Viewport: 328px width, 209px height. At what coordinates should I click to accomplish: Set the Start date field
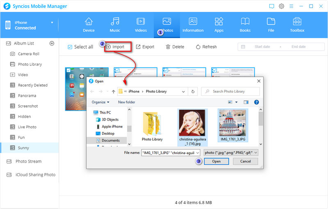[x=262, y=47]
